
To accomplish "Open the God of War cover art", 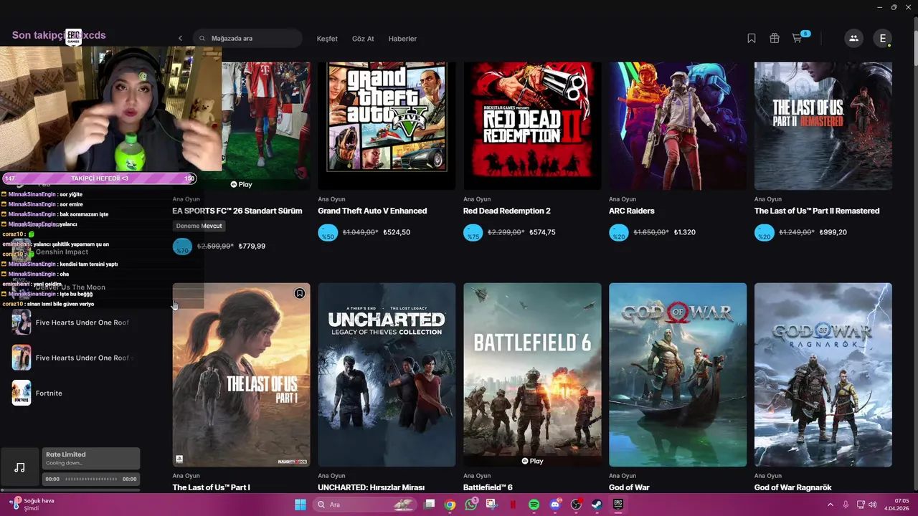I will coord(678,375).
